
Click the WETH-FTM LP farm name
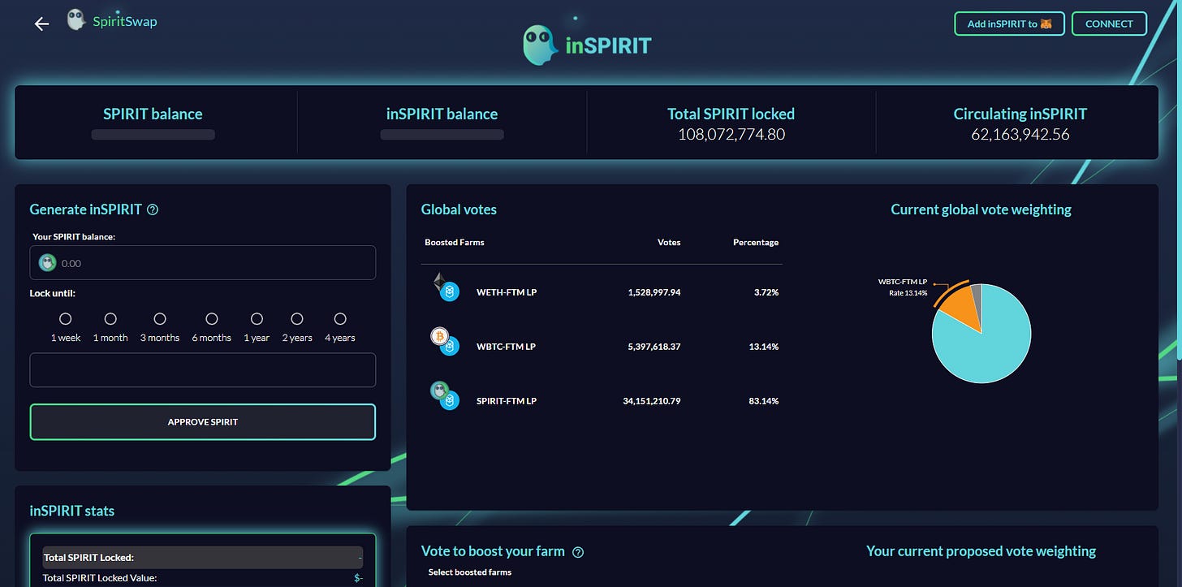click(507, 292)
